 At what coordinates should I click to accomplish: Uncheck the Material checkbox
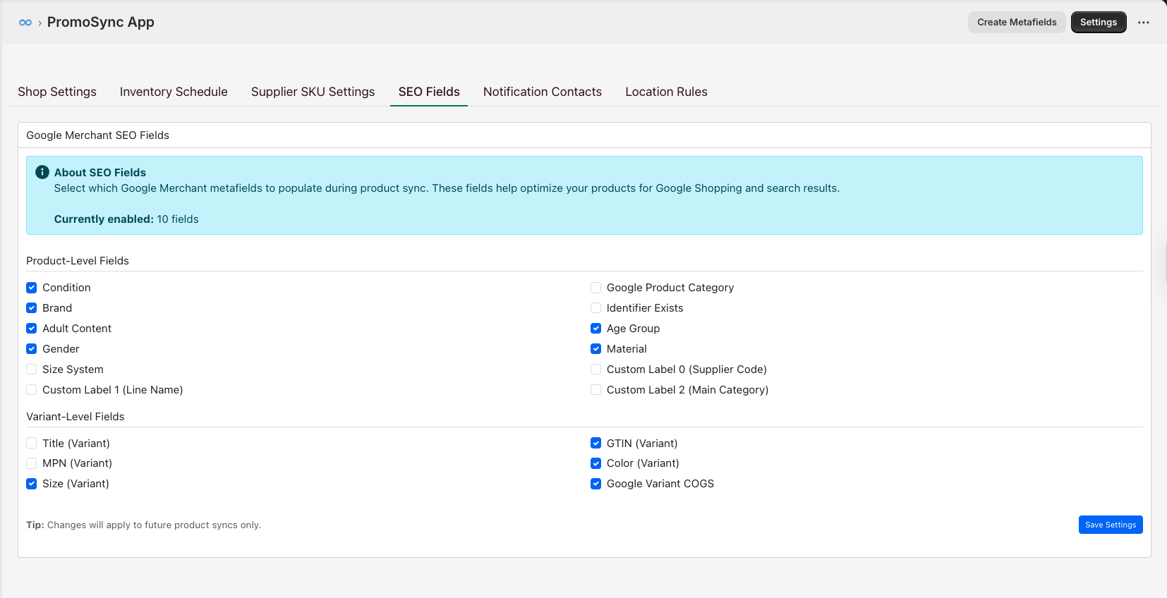click(596, 349)
